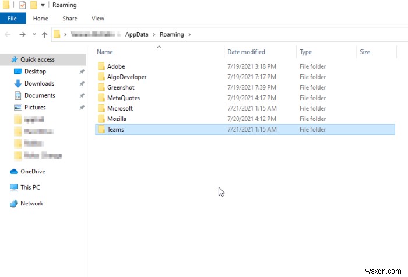Image resolution: width=408 pixels, height=277 pixels.
Task: Click the OneDrive cloud icon
Action: (14, 172)
